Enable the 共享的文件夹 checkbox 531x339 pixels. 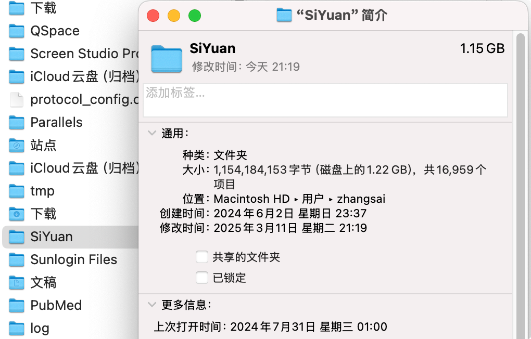(202, 257)
